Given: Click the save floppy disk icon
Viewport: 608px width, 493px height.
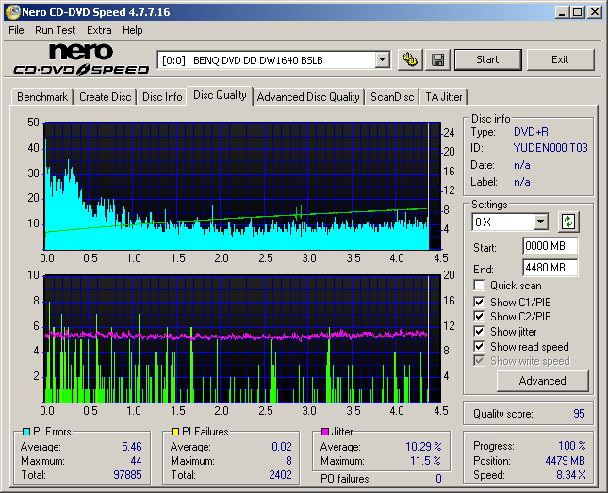Looking at the screenshot, I should click(438, 59).
